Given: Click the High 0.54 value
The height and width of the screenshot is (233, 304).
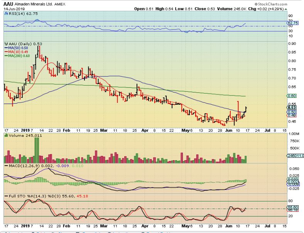Looking at the screenshot, I should pyautogui.click(x=164, y=9).
